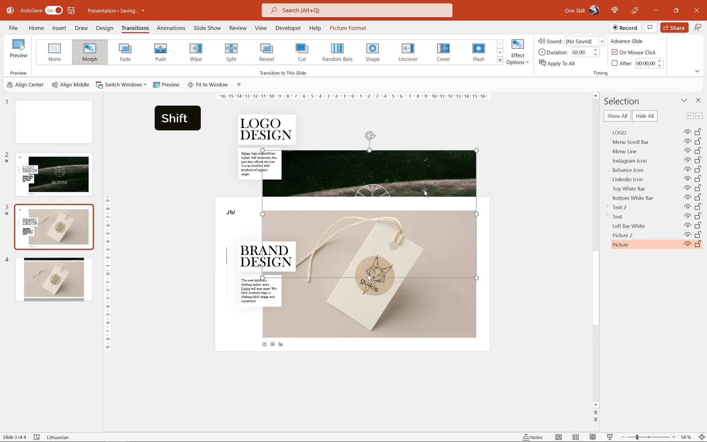Choose the Cut transition
Screen dimensions: 707x442
pos(302,52)
